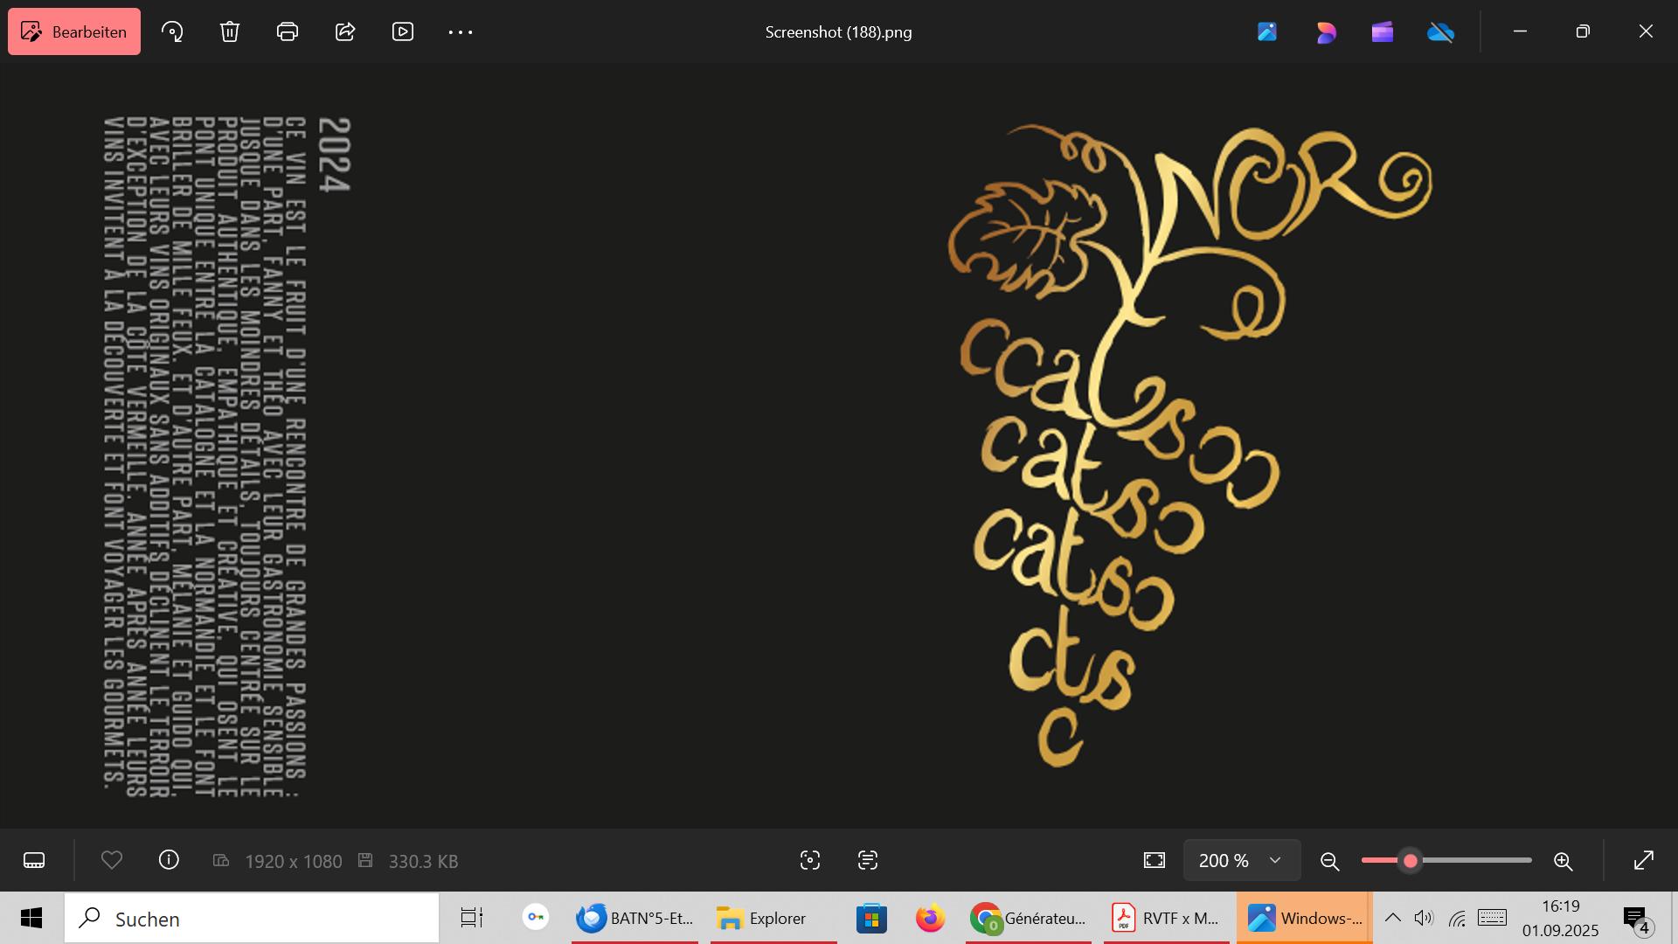Start slideshow with play icon
This screenshot has width=1678, height=944.
(403, 32)
